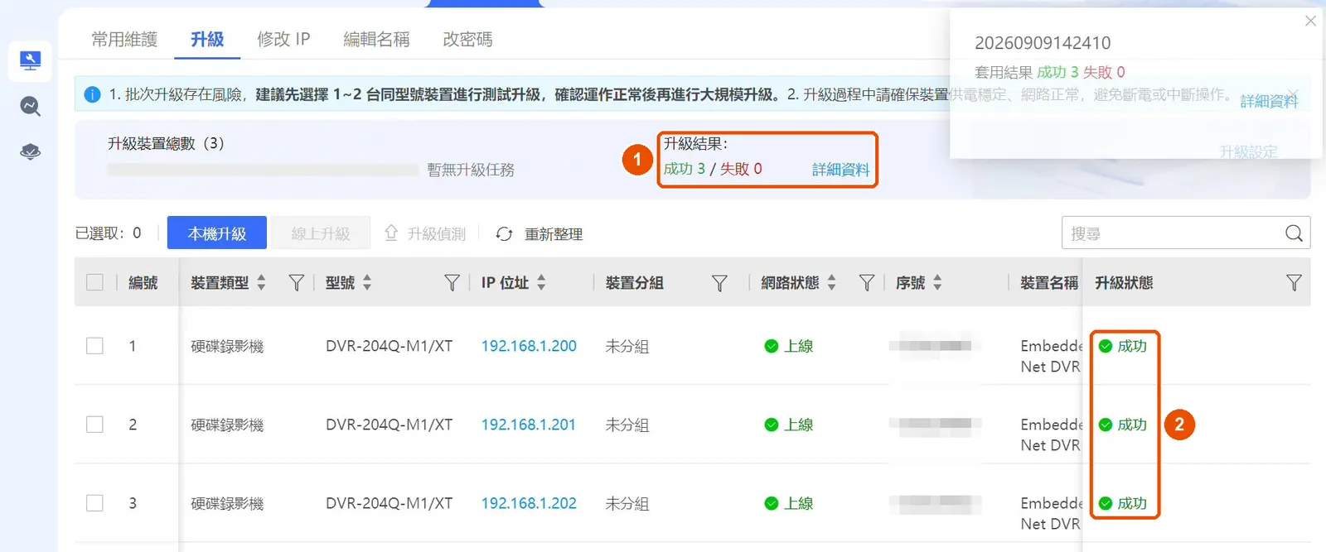Open 詳細資料 link in the notification popup
This screenshot has height=552, width=1326.
1269,101
